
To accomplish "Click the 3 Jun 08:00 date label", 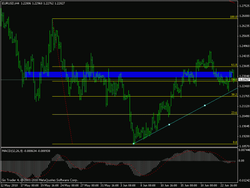I will pos(128,186).
